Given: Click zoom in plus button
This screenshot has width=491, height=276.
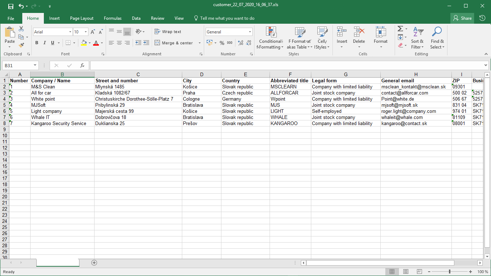Looking at the screenshot, I should (x=471, y=272).
